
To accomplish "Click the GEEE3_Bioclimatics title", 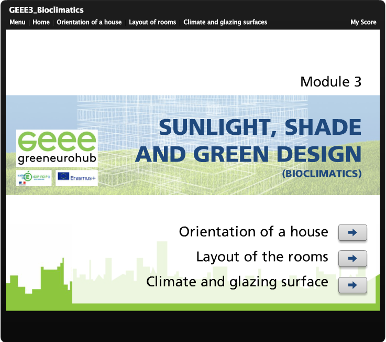I will 46,10.
